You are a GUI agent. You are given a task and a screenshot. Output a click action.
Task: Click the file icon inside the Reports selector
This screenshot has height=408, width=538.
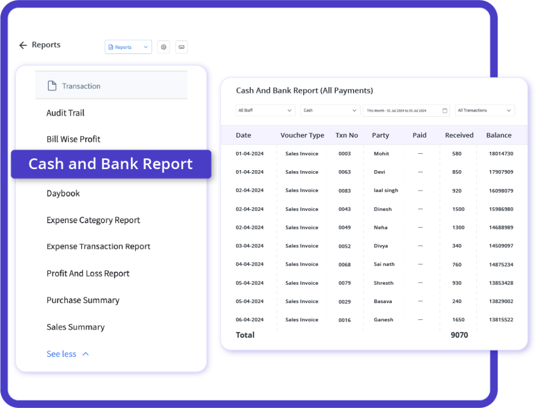pos(111,47)
